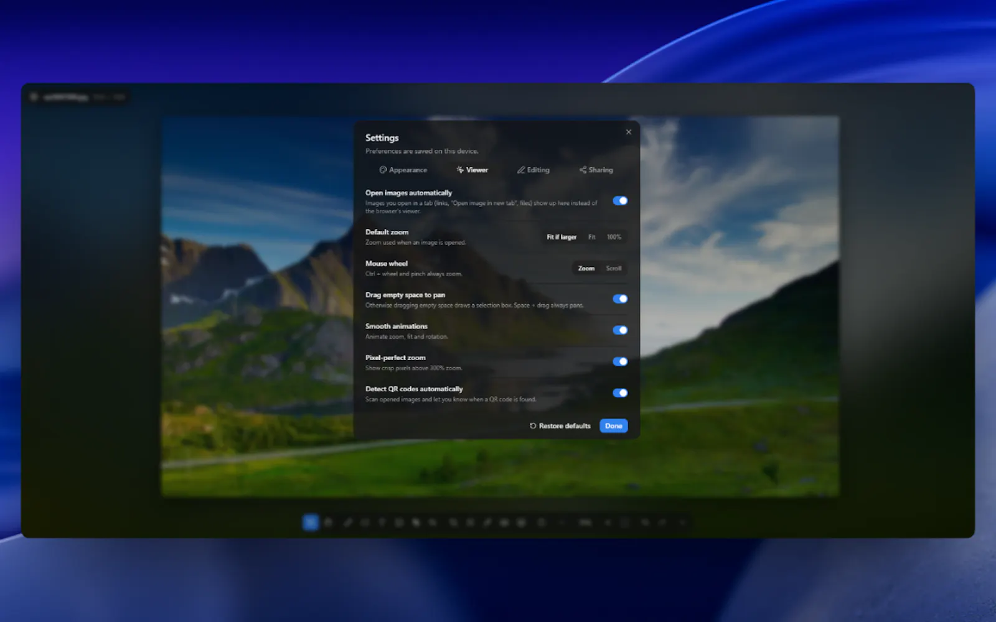This screenshot has height=622, width=996.
Task: Switch to the Sharing tab
Action: point(596,170)
